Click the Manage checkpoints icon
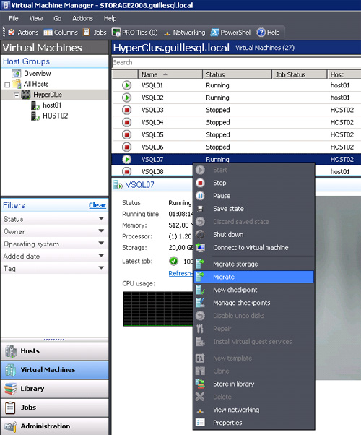This screenshot has height=435, width=361. (x=200, y=303)
